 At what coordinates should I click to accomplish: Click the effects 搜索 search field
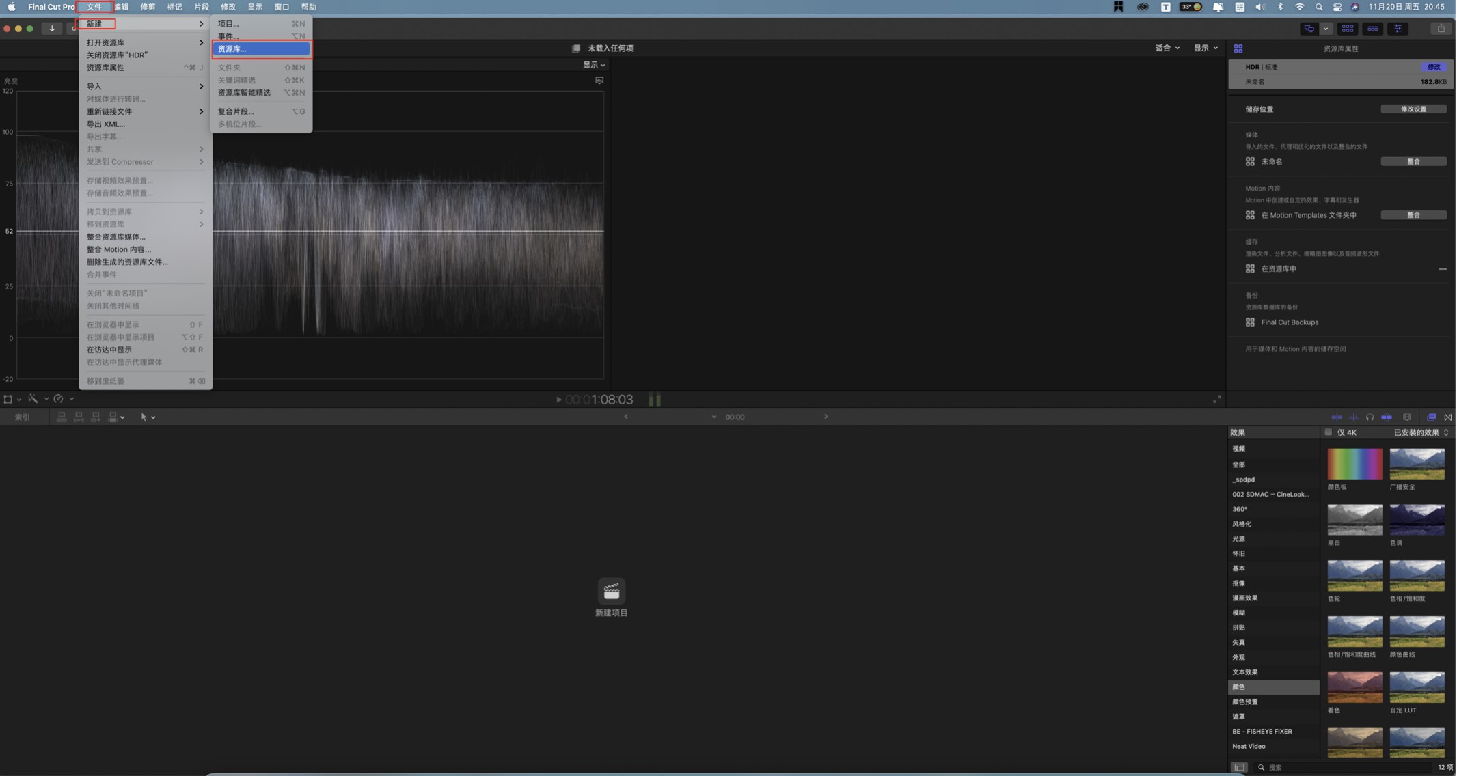pos(1344,768)
